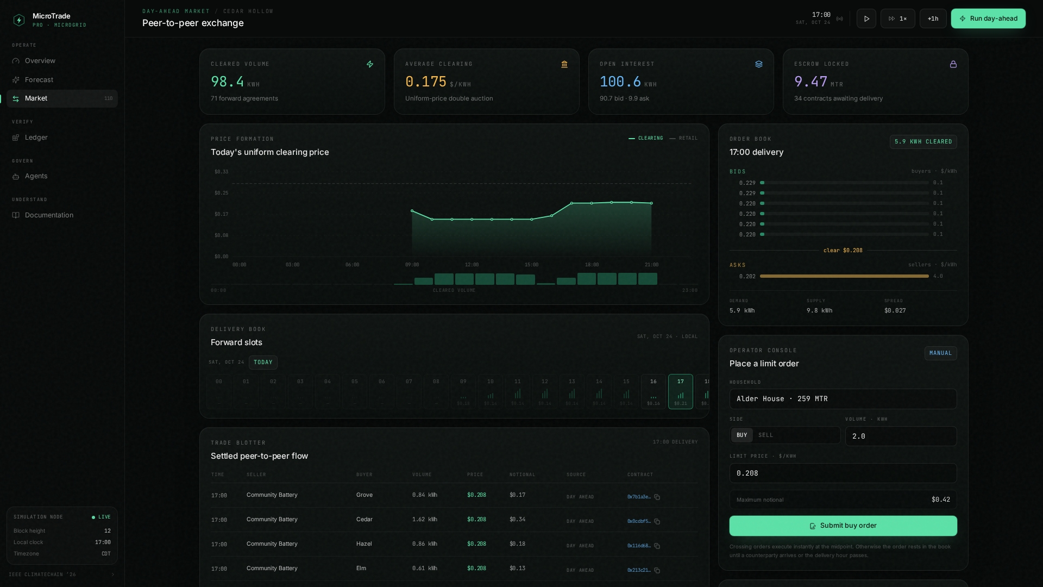
Task: Select the SELL side option
Action: pos(766,435)
